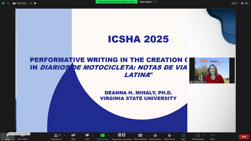Open the Q&A panel
This screenshot has width=251, height=141.
click(73, 136)
